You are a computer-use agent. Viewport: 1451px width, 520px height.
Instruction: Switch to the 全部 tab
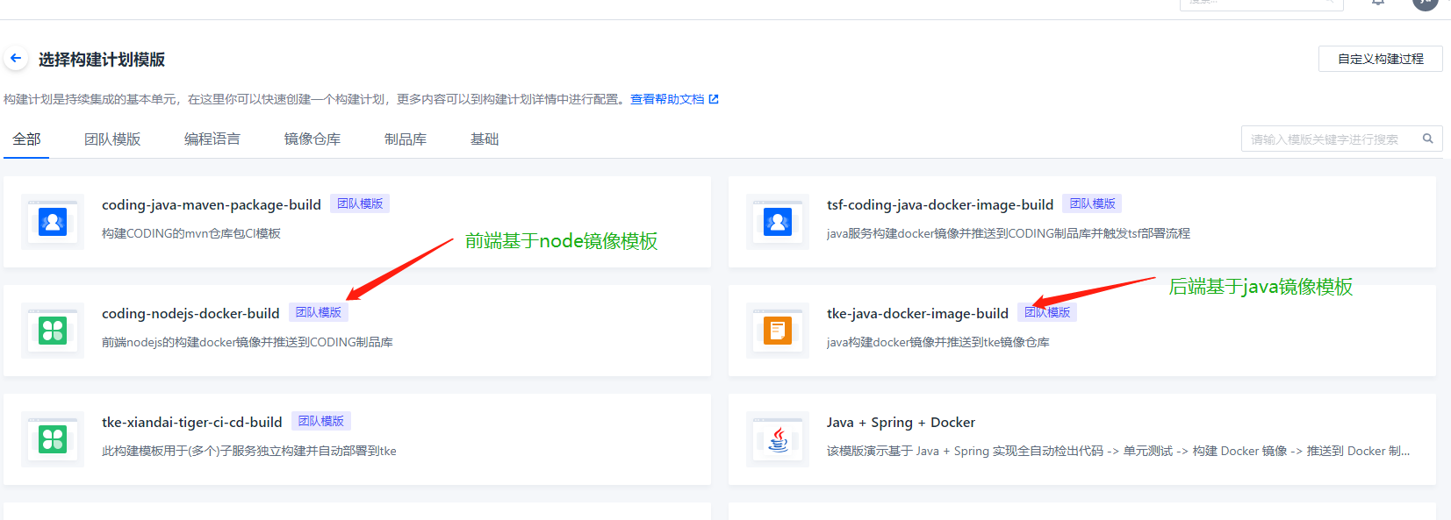click(26, 139)
